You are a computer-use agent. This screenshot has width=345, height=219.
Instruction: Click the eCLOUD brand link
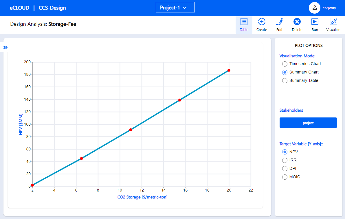click(x=20, y=8)
